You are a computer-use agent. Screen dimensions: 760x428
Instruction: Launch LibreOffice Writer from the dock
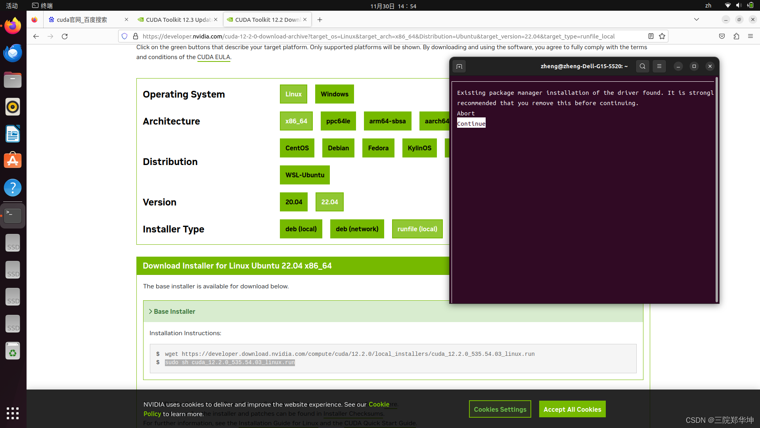coord(13,134)
